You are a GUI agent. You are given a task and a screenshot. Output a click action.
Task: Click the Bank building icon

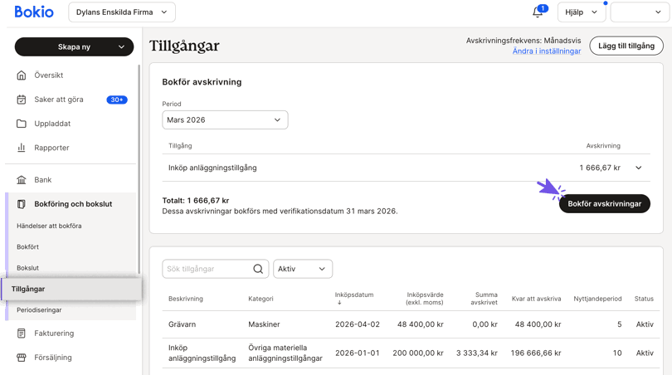coord(22,180)
